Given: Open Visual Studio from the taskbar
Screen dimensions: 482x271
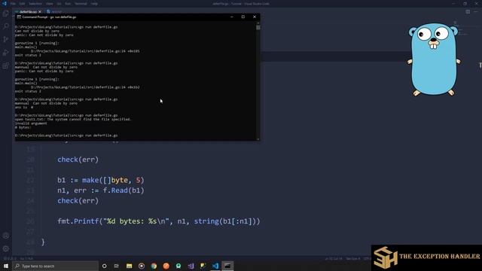Looking at the screenshot, I should tap(191, 266).
